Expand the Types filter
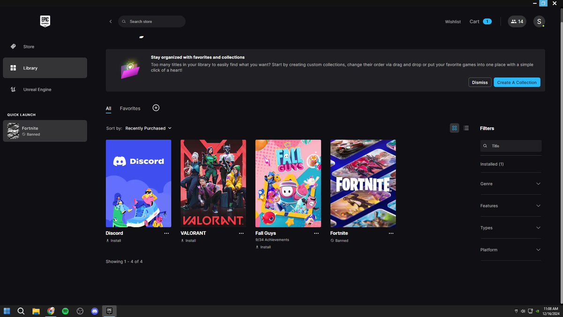The height and width of the screenshot is (317, 563). [510, 228]
